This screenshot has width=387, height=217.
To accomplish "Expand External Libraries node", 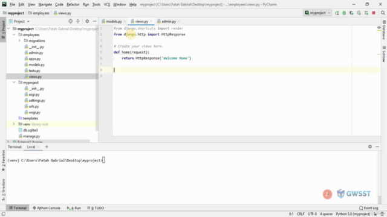I will pyautogui.click(x=8, y=142).
